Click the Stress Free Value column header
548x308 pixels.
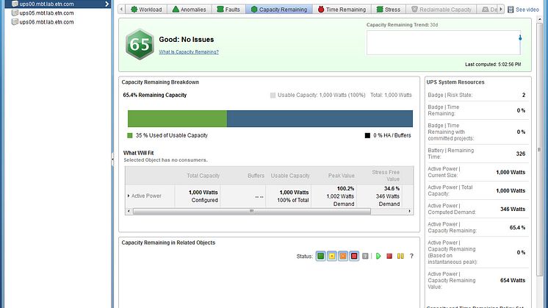click(x=386, y=176)
